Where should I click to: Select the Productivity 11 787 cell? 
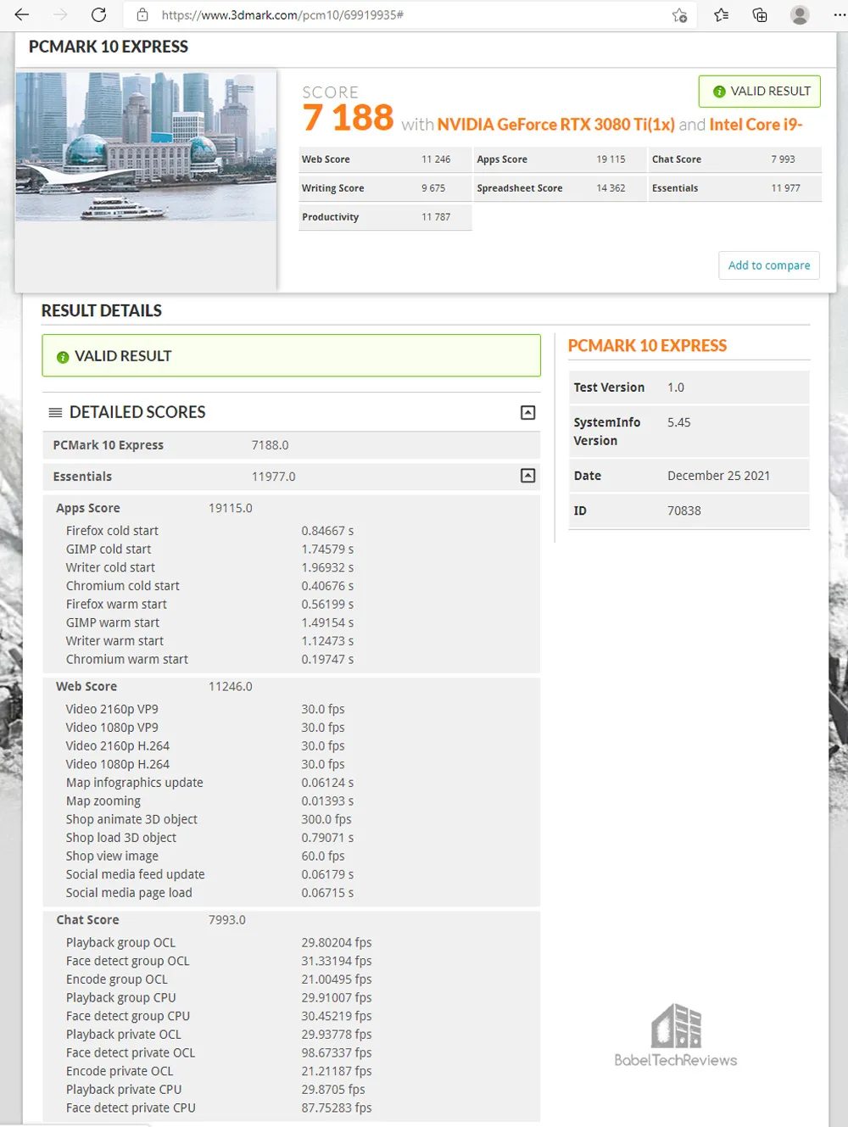(x=385, y=217)
